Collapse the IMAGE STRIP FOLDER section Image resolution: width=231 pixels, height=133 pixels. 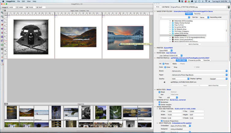(x=155, y=11)
